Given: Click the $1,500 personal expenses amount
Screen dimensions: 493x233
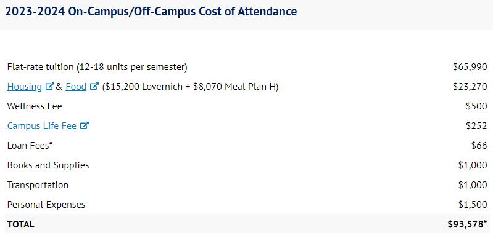Looking at the screenshot, I should click(473, 205).
